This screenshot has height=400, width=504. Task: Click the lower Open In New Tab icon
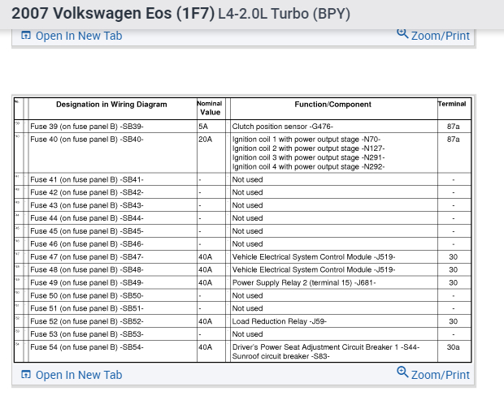pos(26,374)
